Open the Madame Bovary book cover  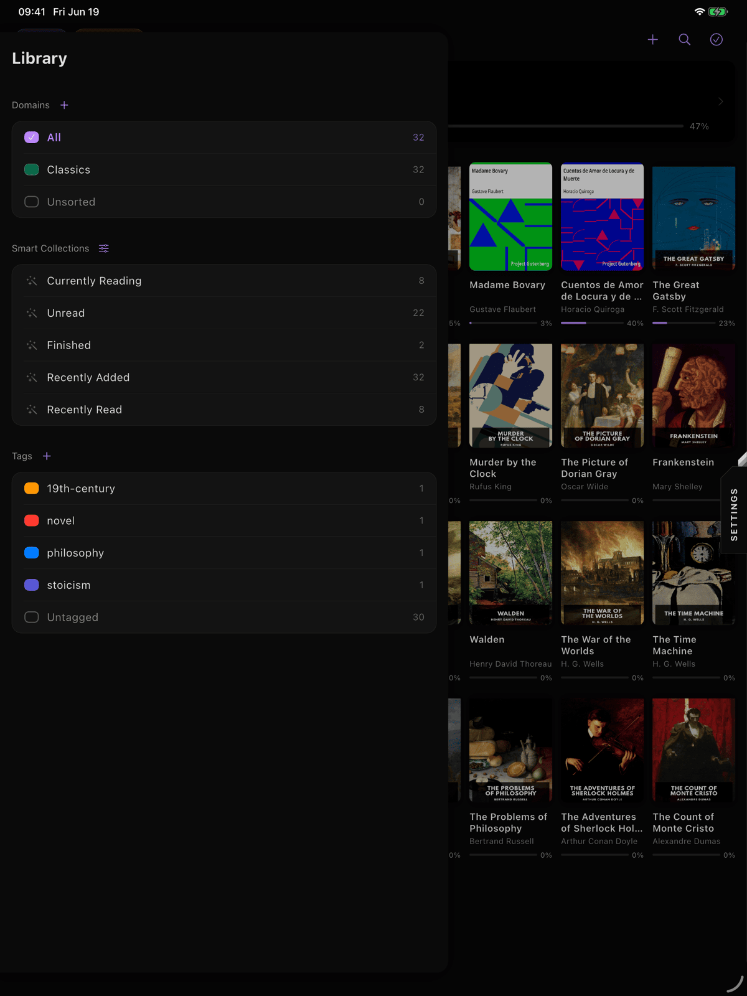tap(510, 217)
